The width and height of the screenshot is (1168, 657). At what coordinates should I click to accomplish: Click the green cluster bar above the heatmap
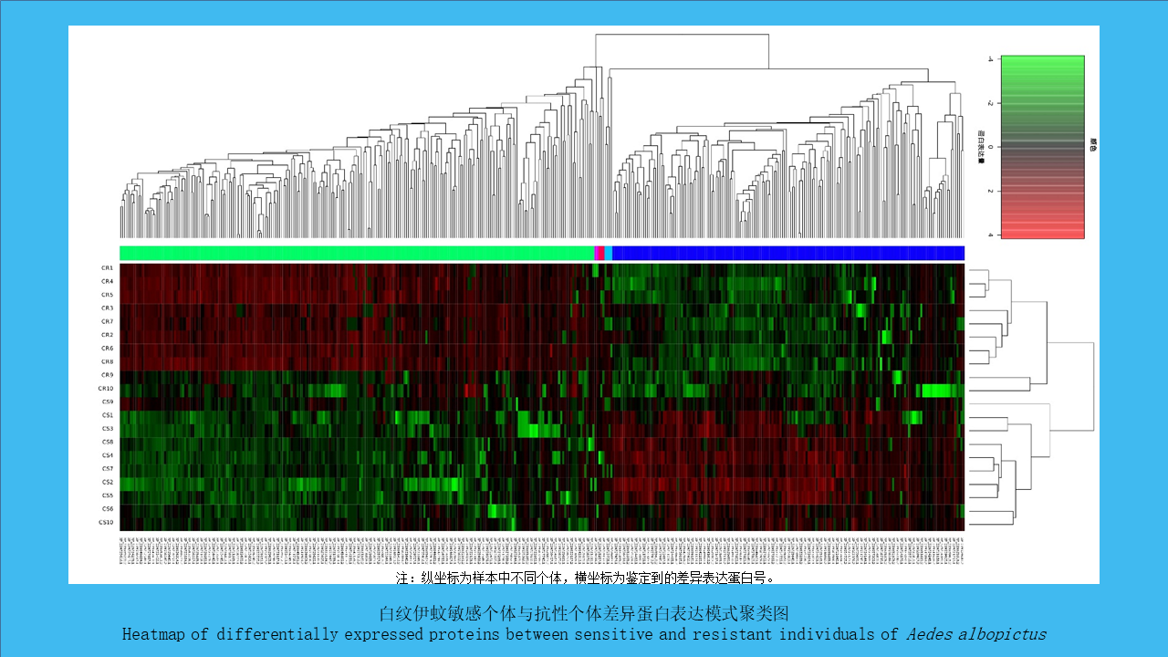356,253
